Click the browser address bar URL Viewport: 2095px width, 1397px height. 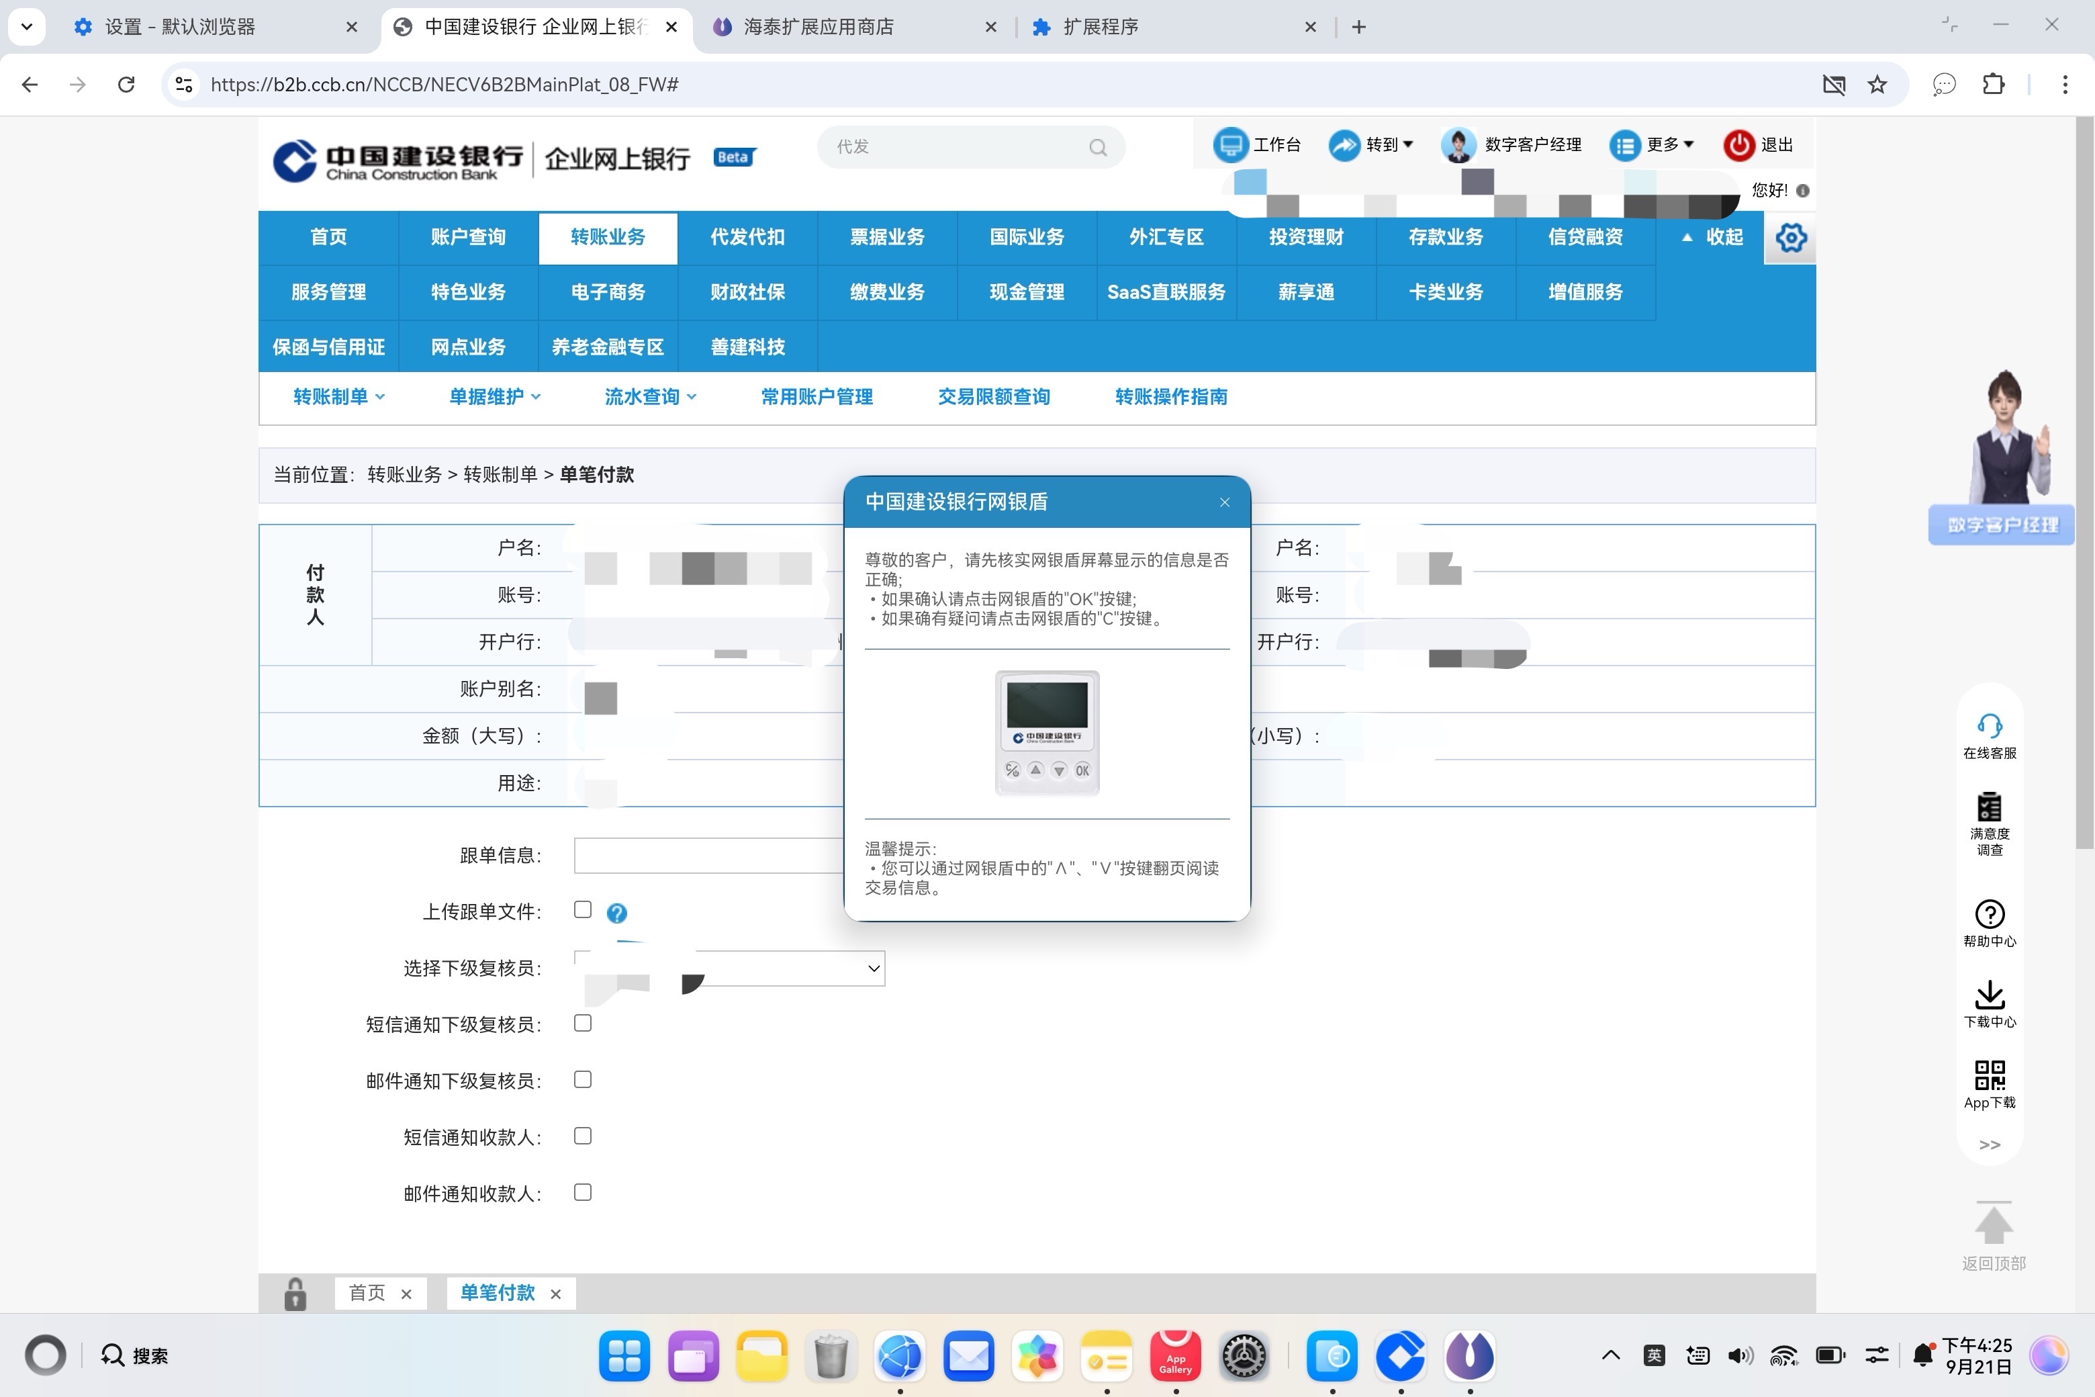(445, 85)
